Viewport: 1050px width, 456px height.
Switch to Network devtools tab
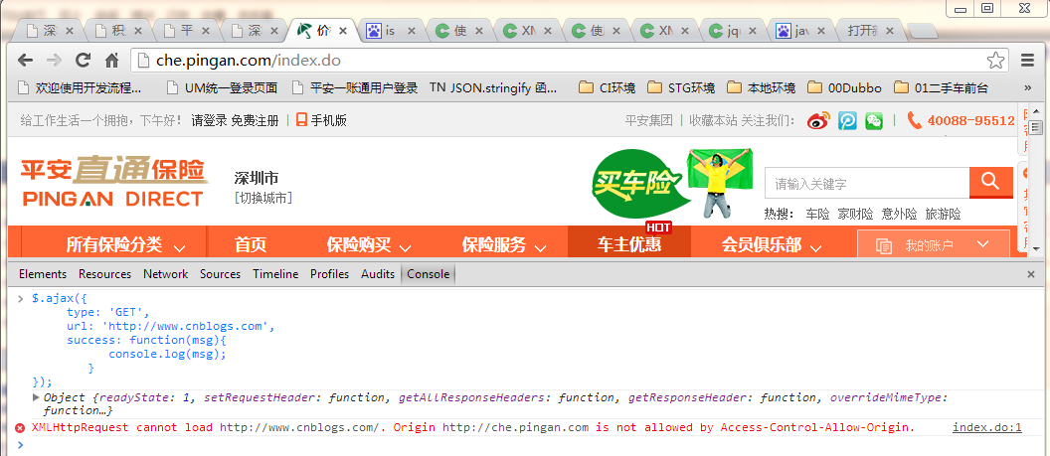tap(165, 274)
